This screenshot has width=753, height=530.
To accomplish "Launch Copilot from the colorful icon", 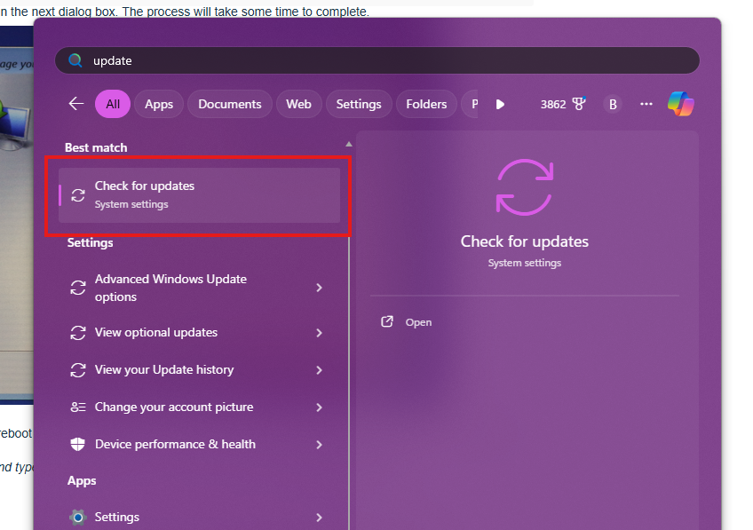I will coord(681,104).
